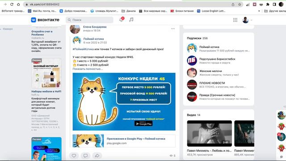Screen dimensions: 286x161
Task: Expand the profile avatar menu arrow
Action: (x=252, y=20)
